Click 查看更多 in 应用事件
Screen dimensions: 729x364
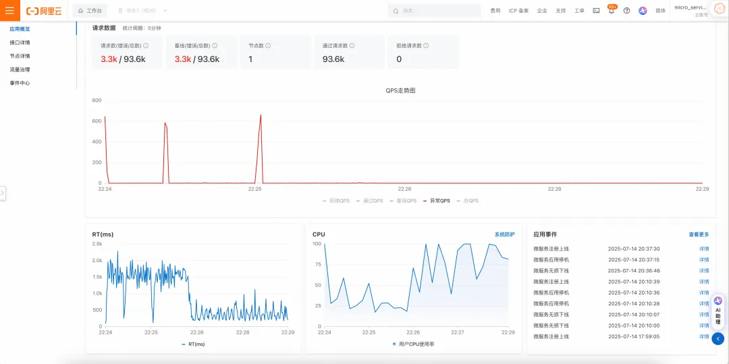click(x=699, y=235)
